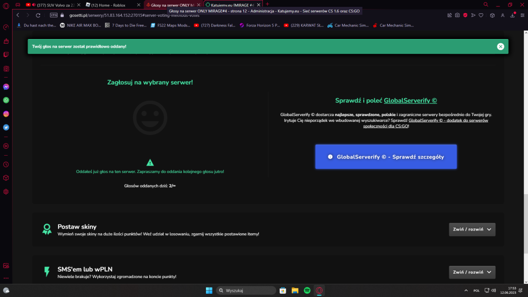Open the profile account icon

[x=503, y=15]
